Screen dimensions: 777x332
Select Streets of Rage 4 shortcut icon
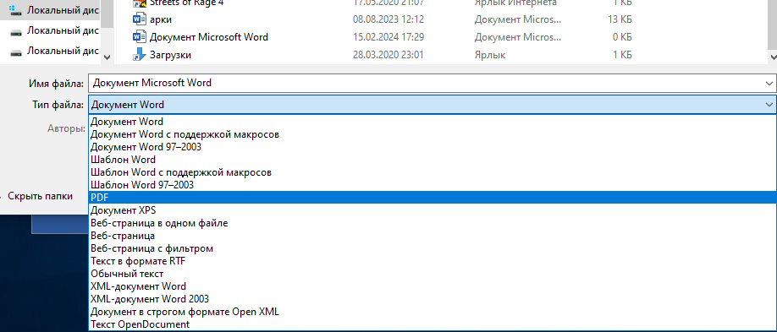(x=140, y=3)
